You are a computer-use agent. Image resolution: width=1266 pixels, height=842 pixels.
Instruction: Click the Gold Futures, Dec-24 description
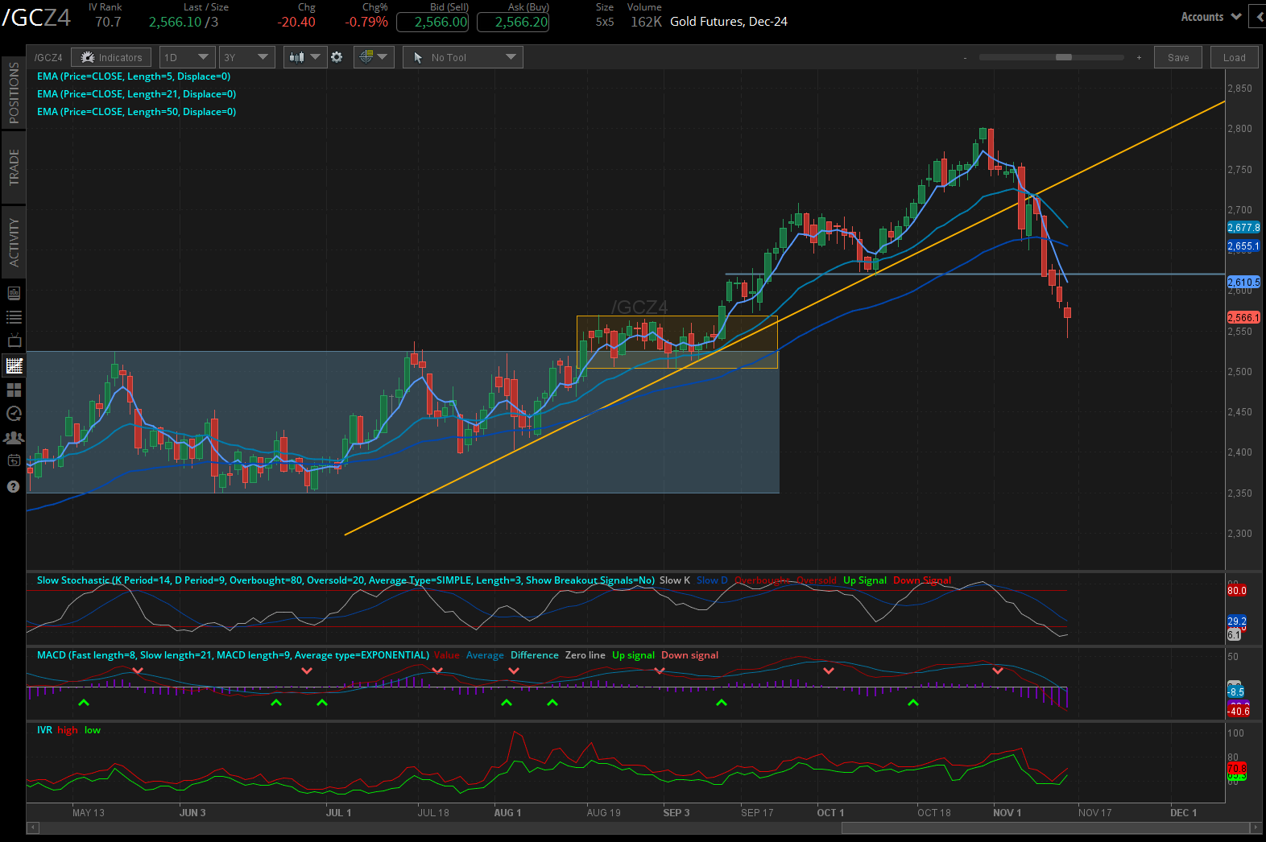click(x=729, y=22)
